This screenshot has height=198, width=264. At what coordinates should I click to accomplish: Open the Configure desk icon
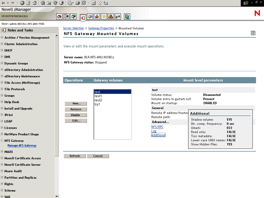click(97, 17)
